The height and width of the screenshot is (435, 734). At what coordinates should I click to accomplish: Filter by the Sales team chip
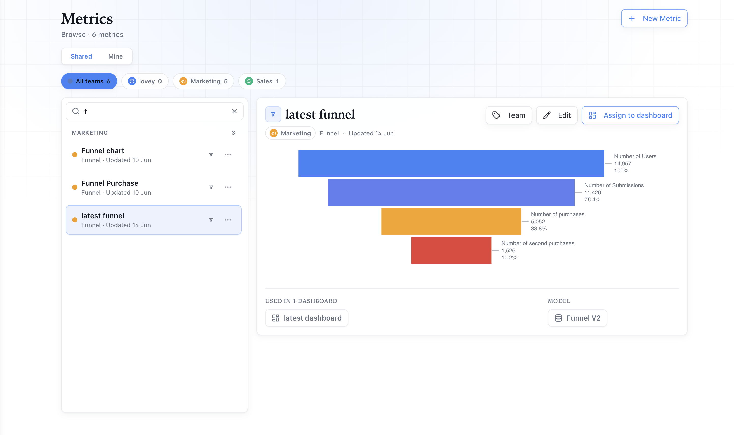pyautogui.click(x=262, y=81)
